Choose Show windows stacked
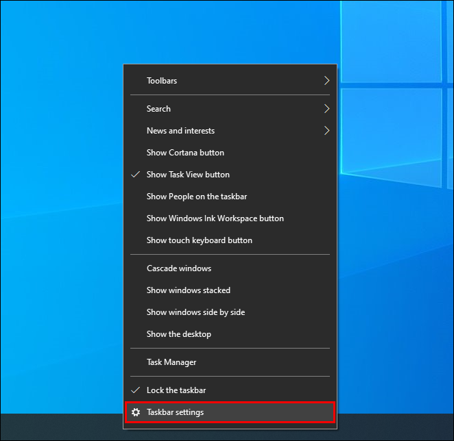 [x=188, y=290]
